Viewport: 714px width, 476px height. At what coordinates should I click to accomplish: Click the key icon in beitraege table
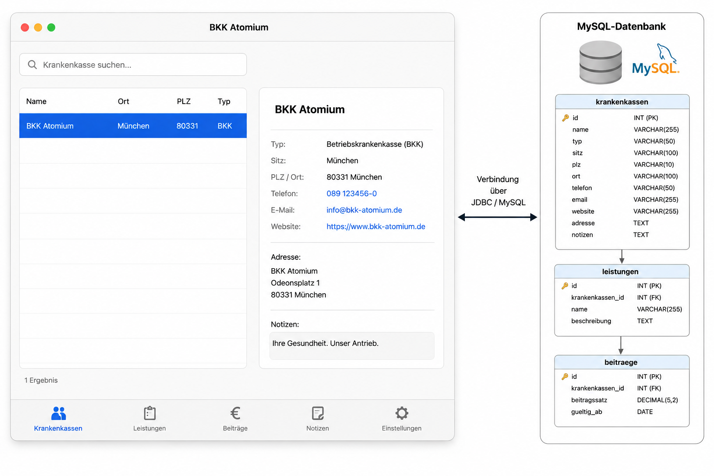[565, 377]
